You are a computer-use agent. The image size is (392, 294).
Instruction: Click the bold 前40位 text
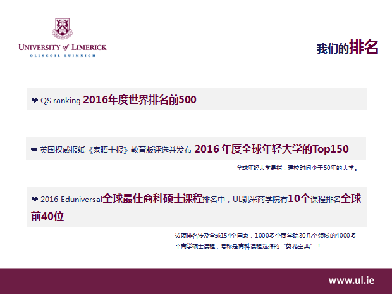(47, 216)
